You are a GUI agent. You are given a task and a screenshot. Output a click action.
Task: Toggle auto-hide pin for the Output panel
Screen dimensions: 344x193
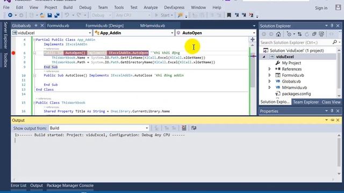(332, 120)
